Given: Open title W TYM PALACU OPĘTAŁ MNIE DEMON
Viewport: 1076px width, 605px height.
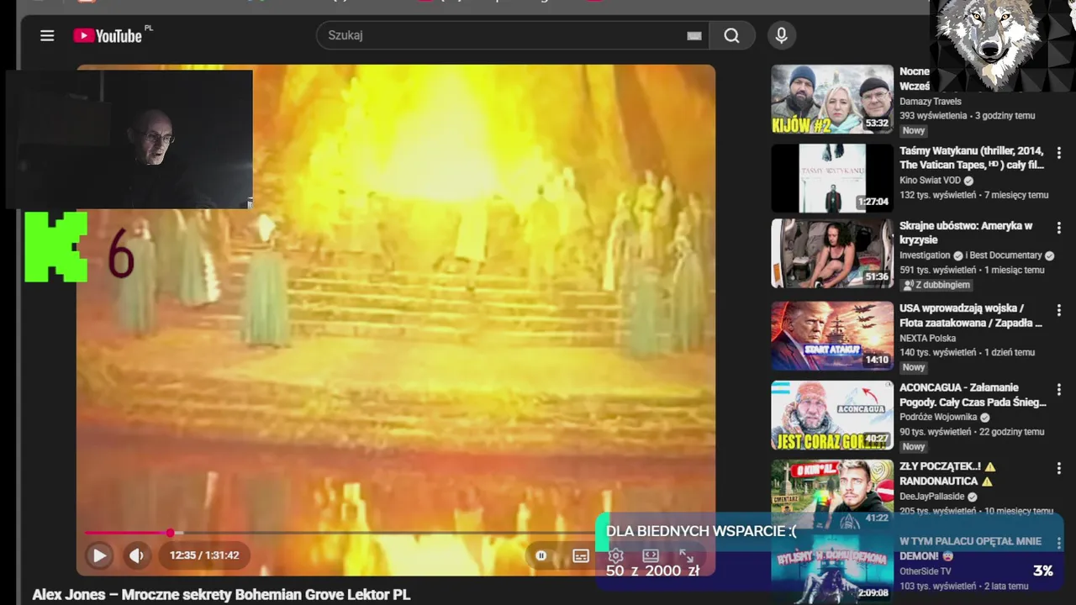Looking at the screenshot, I should tap(970, 549).
